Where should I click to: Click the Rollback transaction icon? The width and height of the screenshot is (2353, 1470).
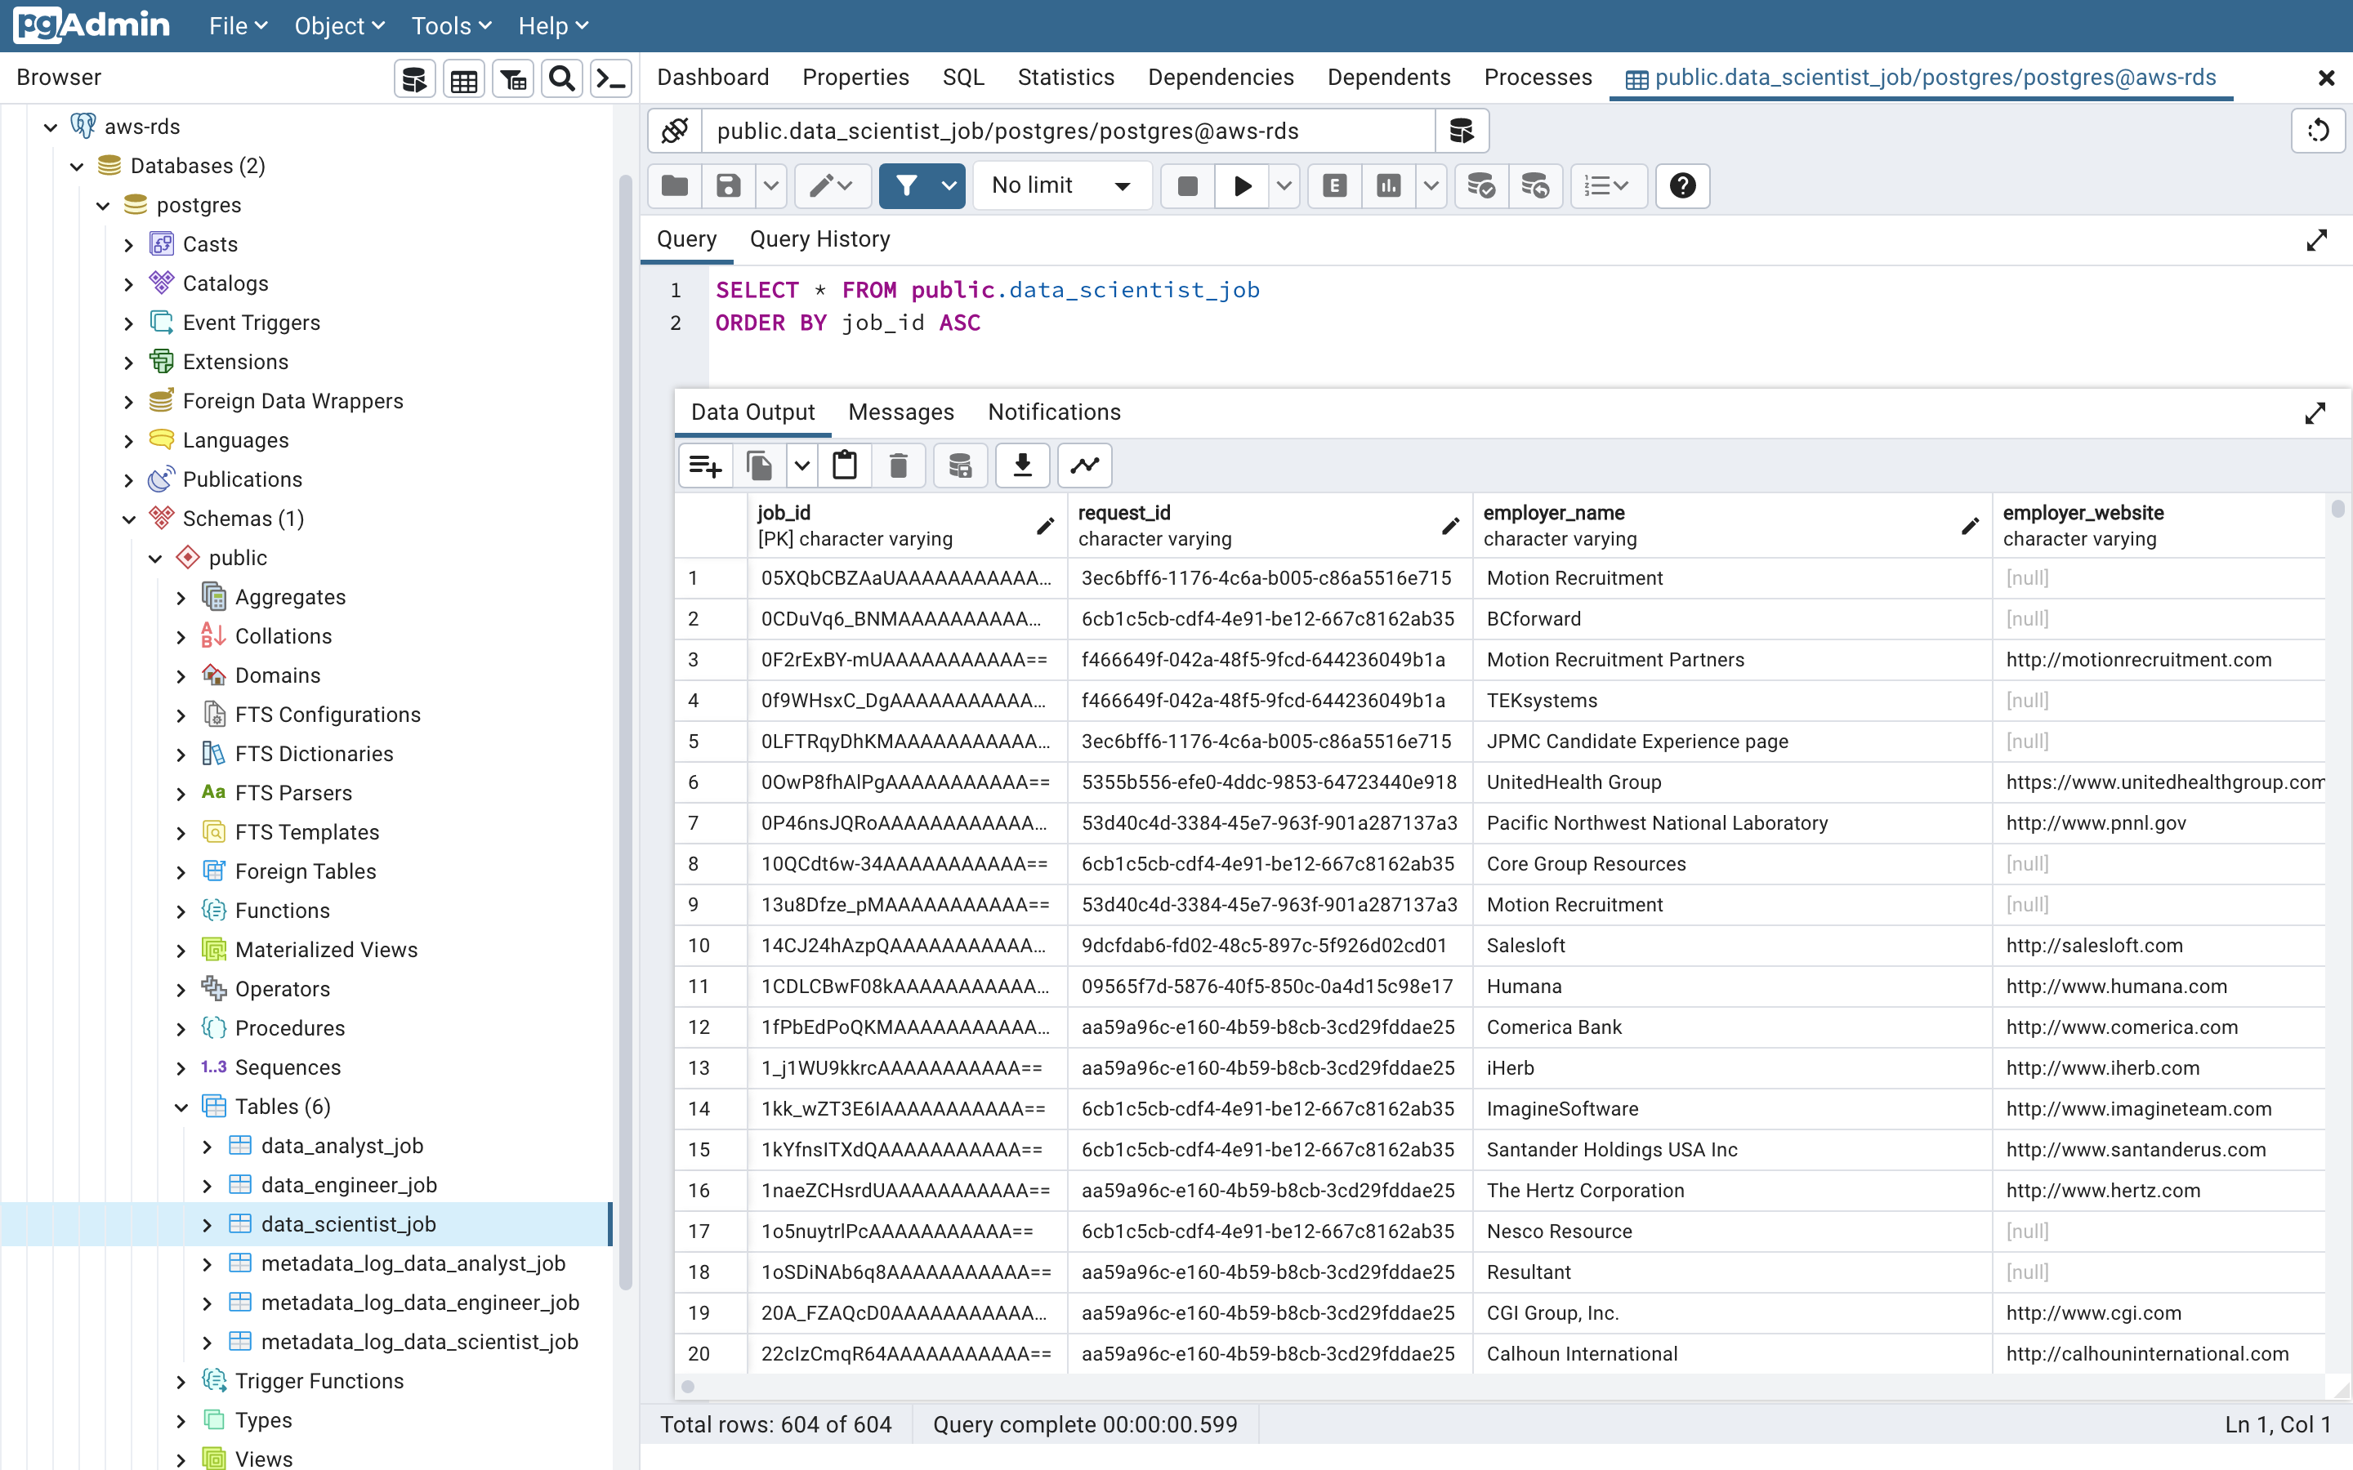(1535, 185)
